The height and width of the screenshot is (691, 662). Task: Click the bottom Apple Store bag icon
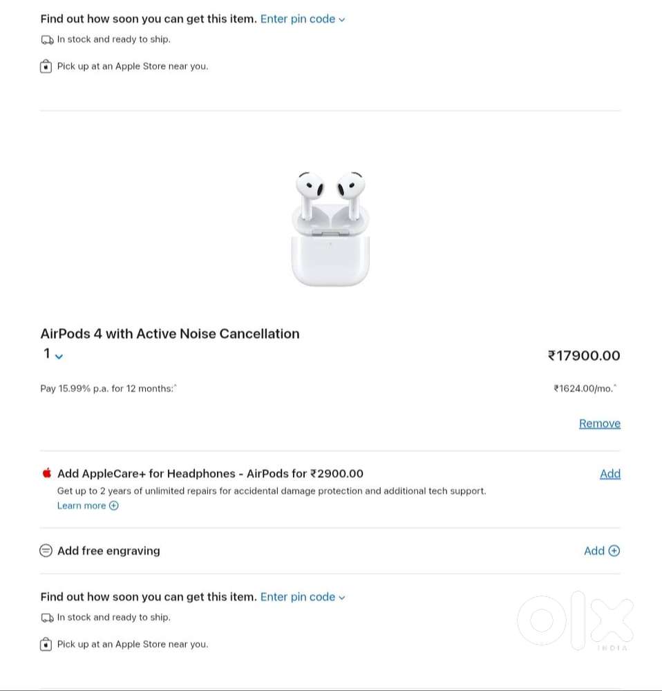pyautogui.click(x=46, y=645)
